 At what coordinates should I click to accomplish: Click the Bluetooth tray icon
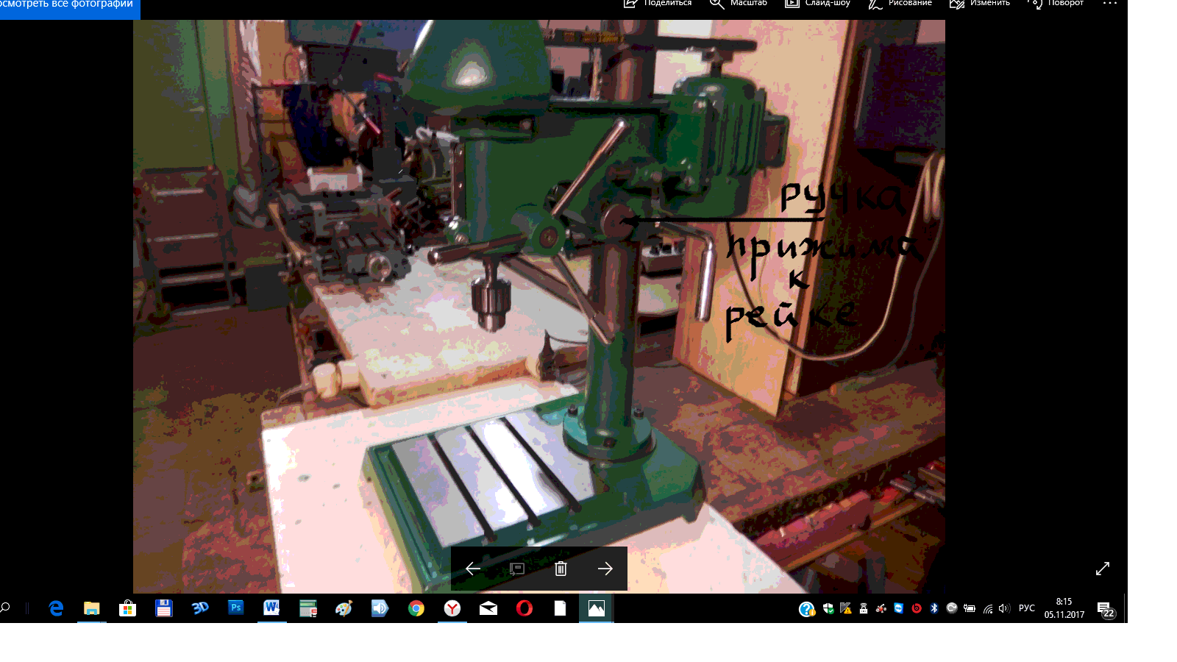[934, 608]
